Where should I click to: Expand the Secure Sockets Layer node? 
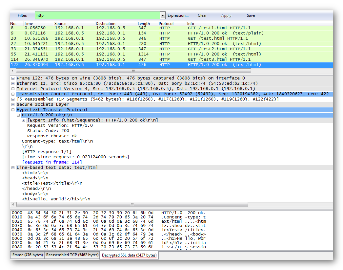pyautogui.click(x=13, y=104)
